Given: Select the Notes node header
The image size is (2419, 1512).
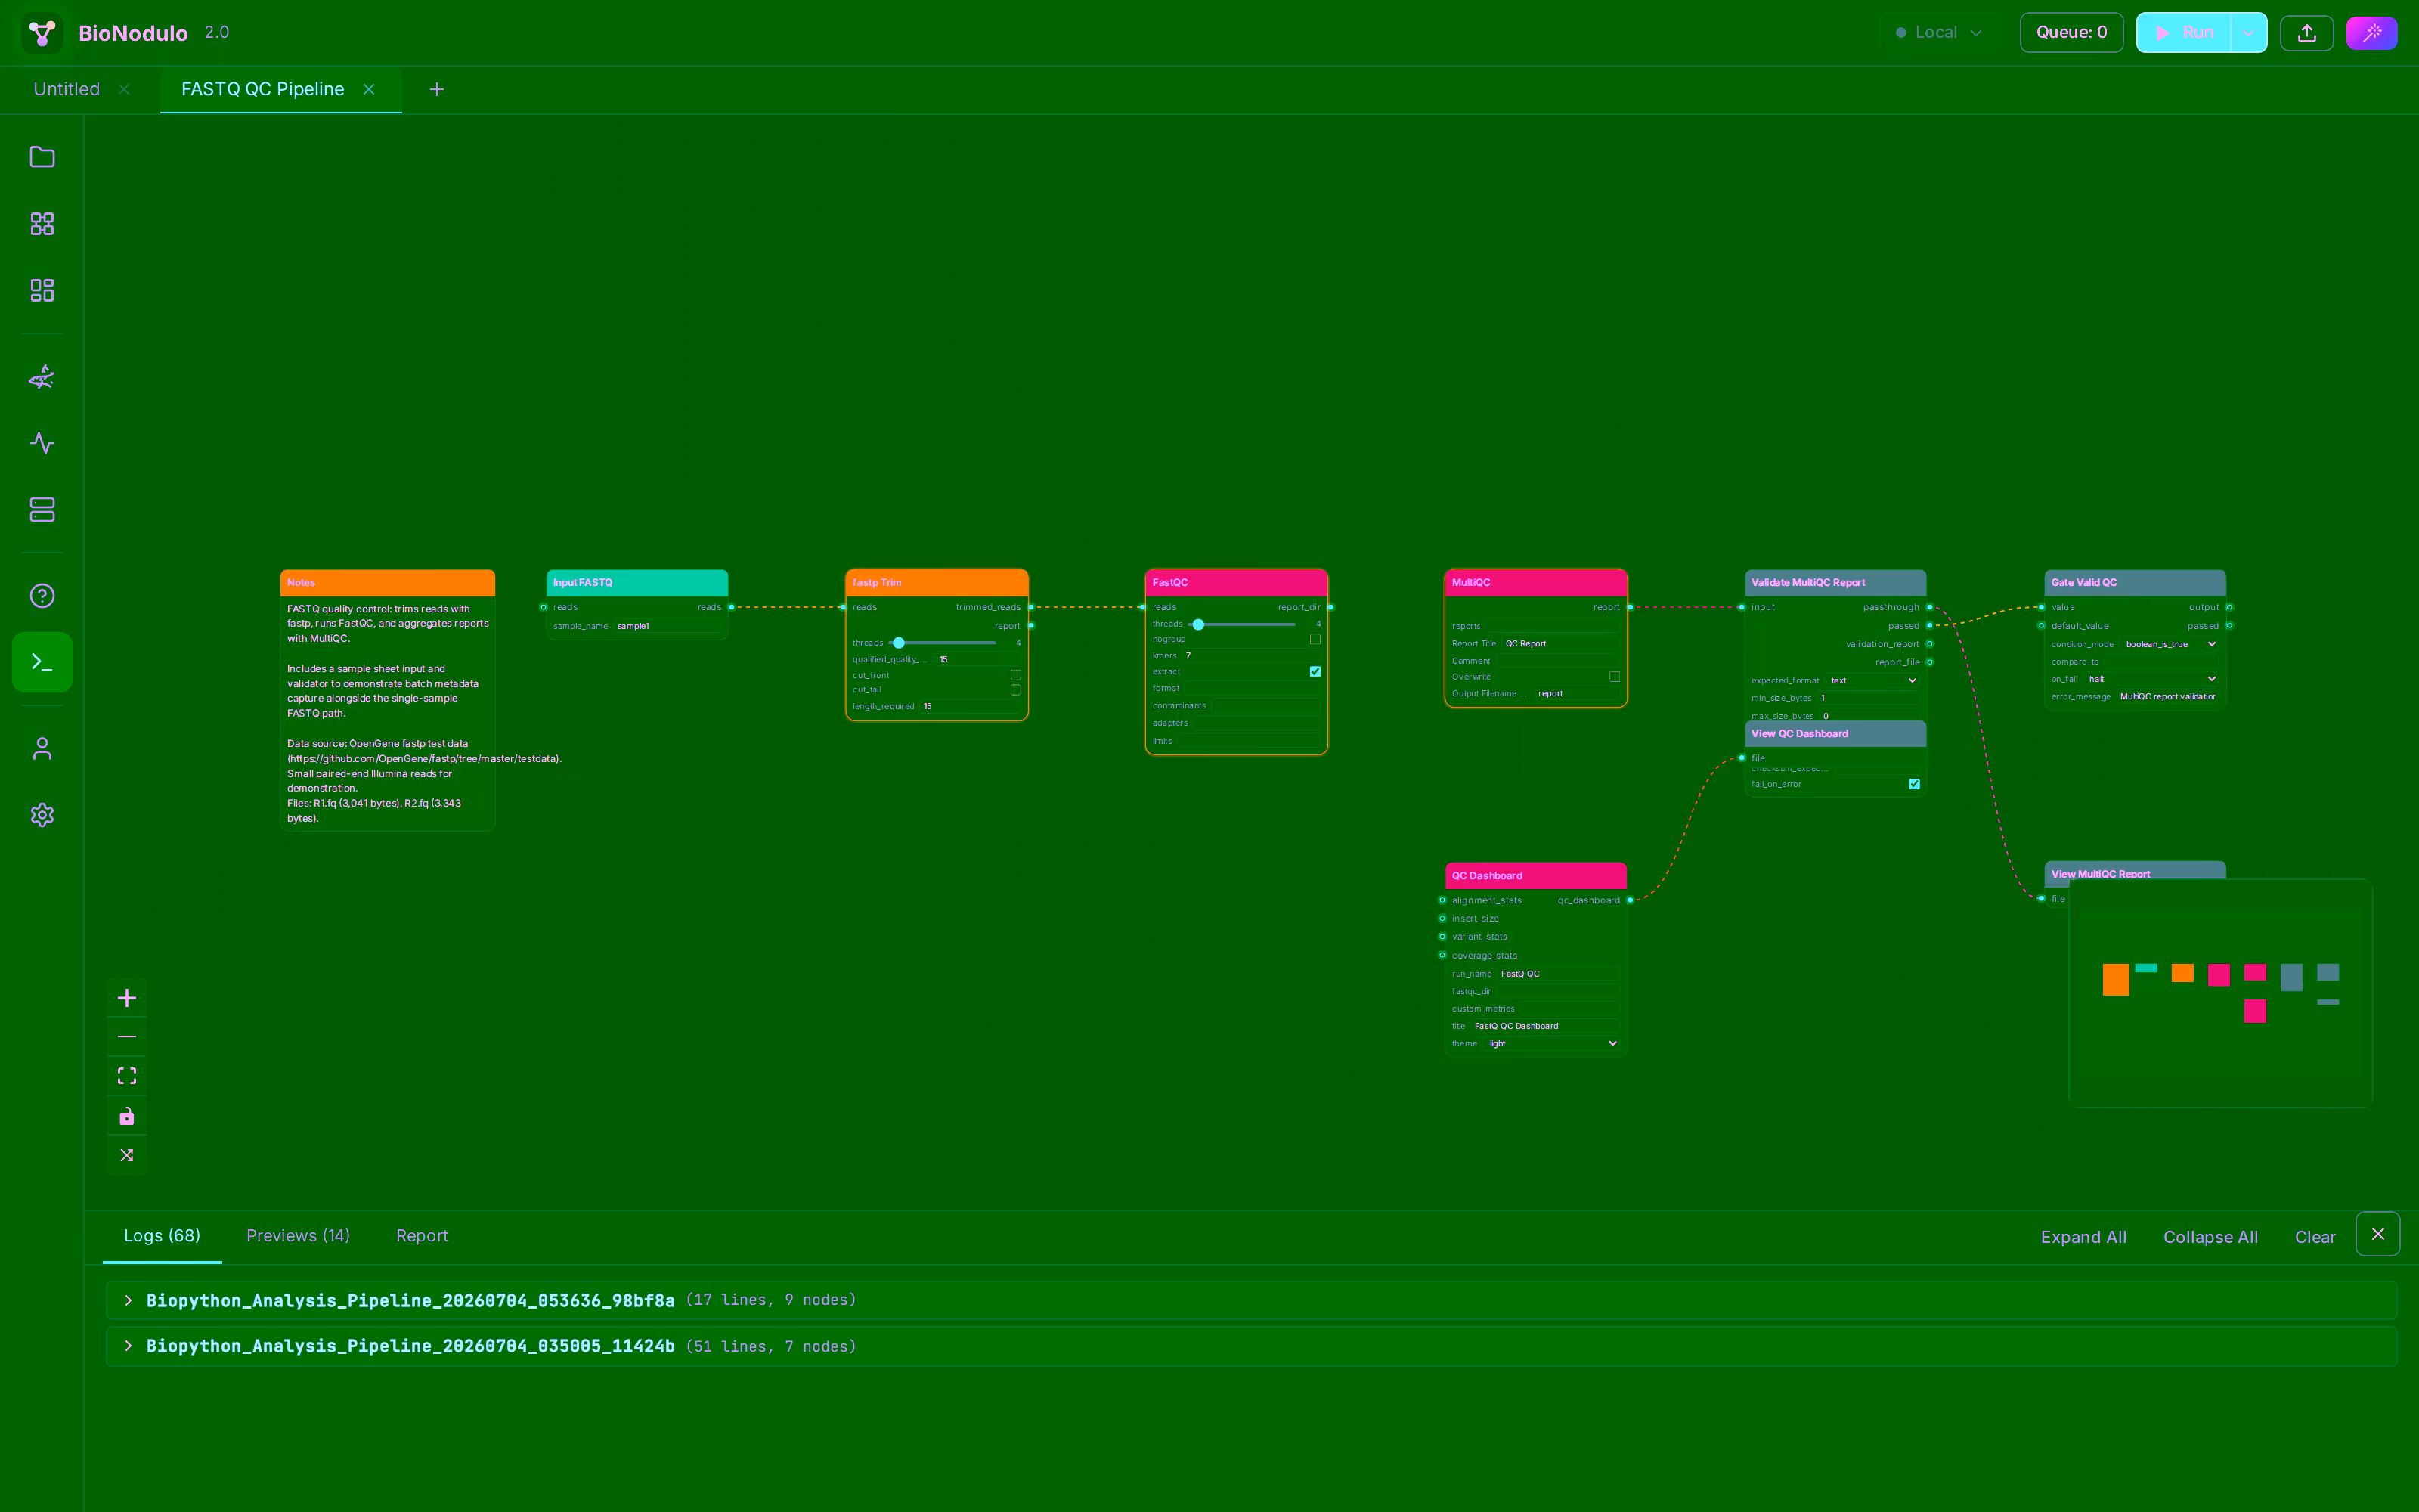Looking at the screenshot, I should (x=388, y=582).
